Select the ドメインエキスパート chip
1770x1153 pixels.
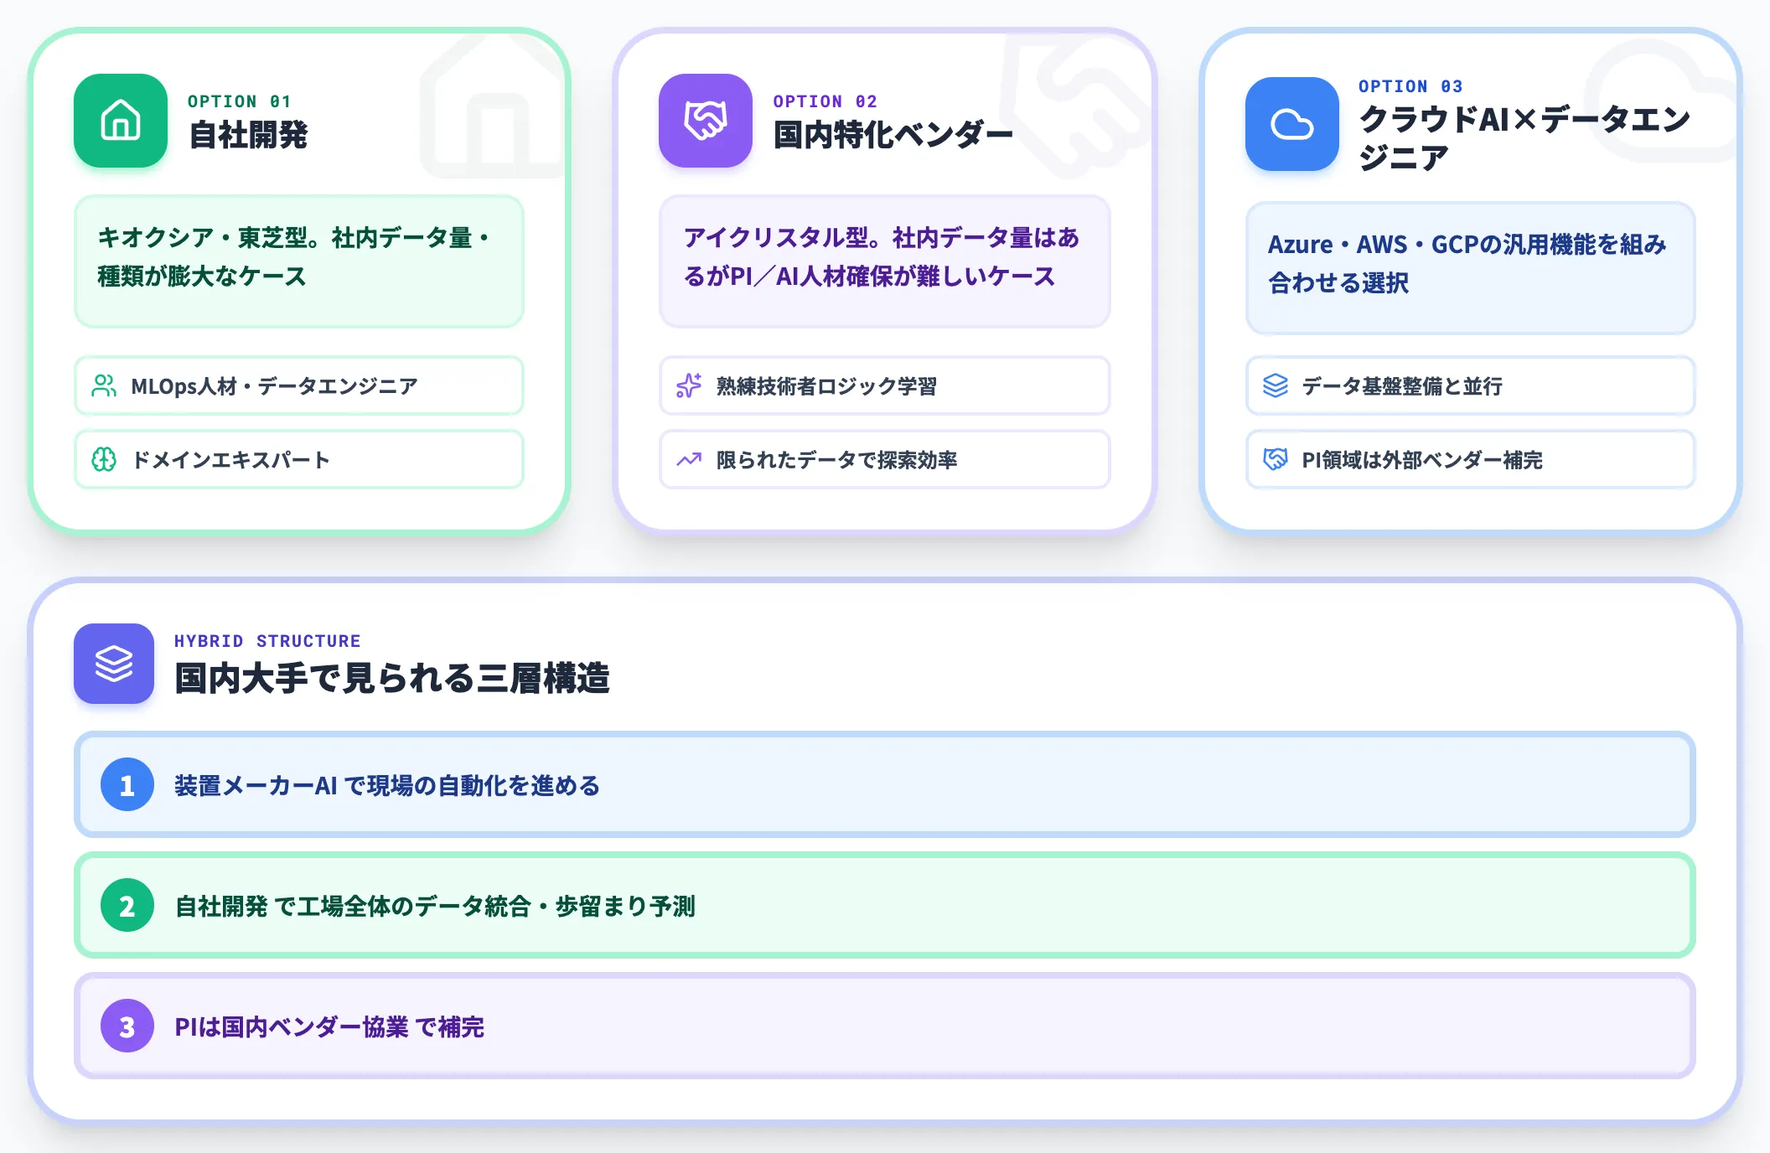click(x=299, y=459)
